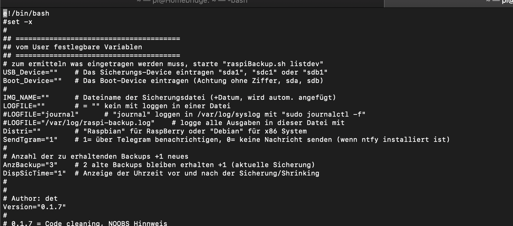Click the SendTgram="1" setting
Screen dimensions: 513x226
pyautogui.click(x=30, y=140)
